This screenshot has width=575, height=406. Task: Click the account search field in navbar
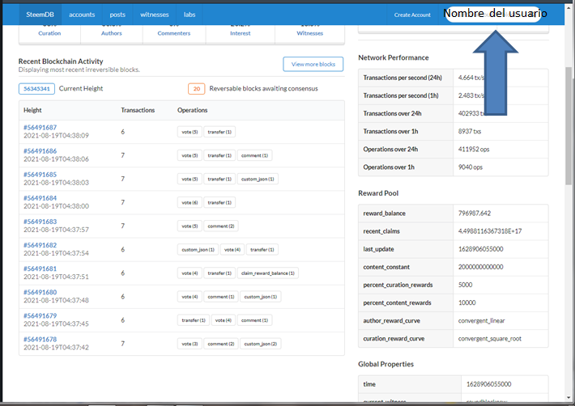(x=493, y=15)
